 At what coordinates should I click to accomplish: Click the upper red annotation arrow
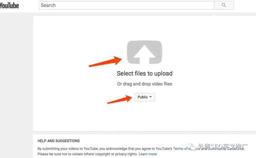(x=105, y=61)
